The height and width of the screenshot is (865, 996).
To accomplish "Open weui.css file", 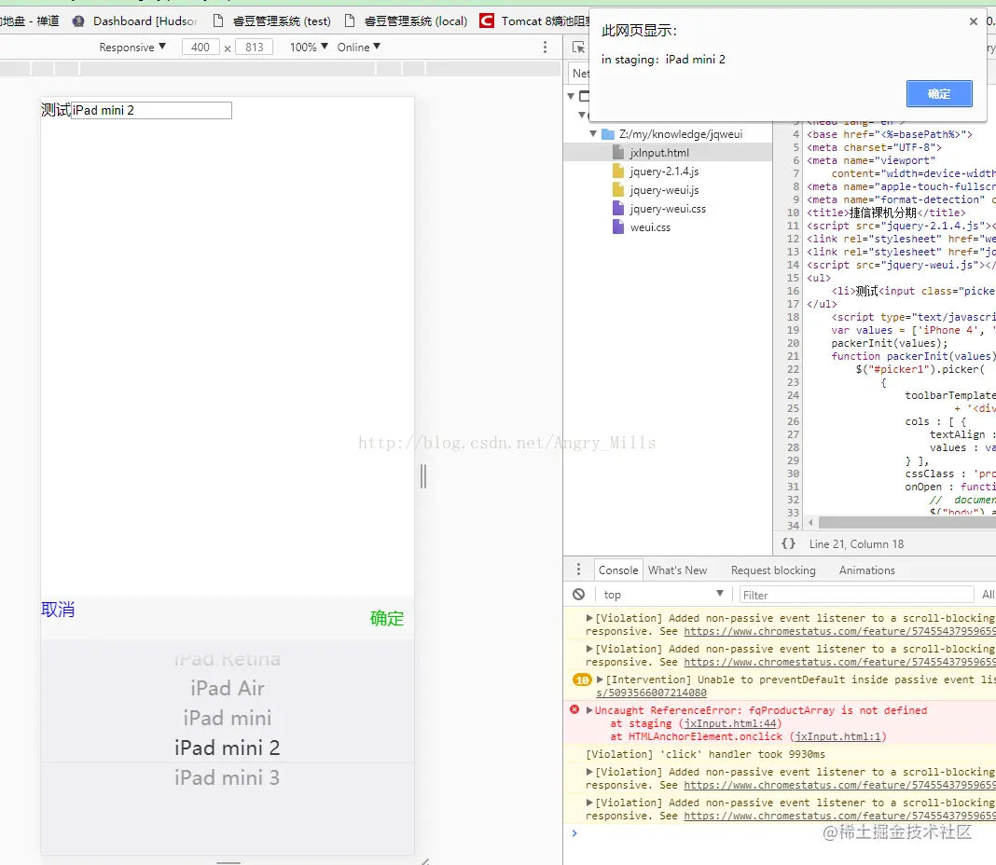I will click(x=650, y=227).
